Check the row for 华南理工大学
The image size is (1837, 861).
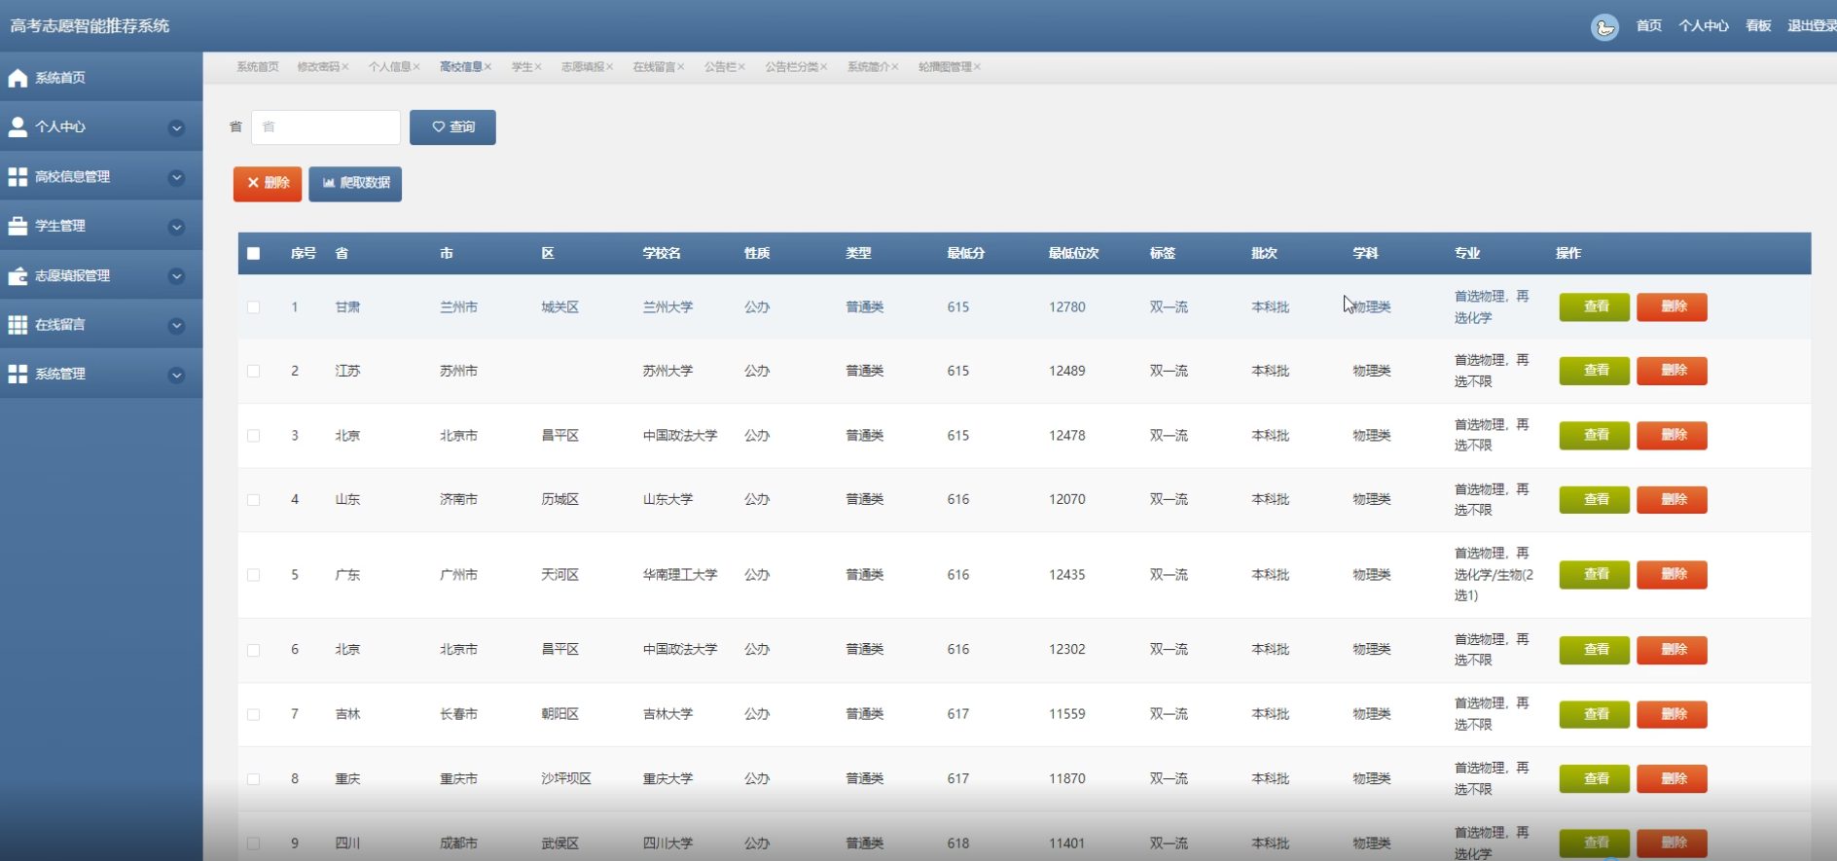tap(254, 575)
